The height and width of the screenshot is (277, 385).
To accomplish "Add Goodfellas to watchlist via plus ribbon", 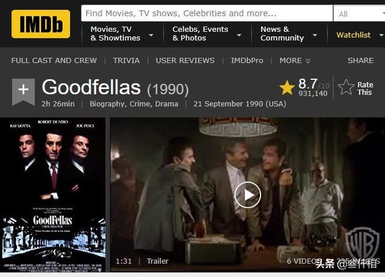I will click(23, 91).
